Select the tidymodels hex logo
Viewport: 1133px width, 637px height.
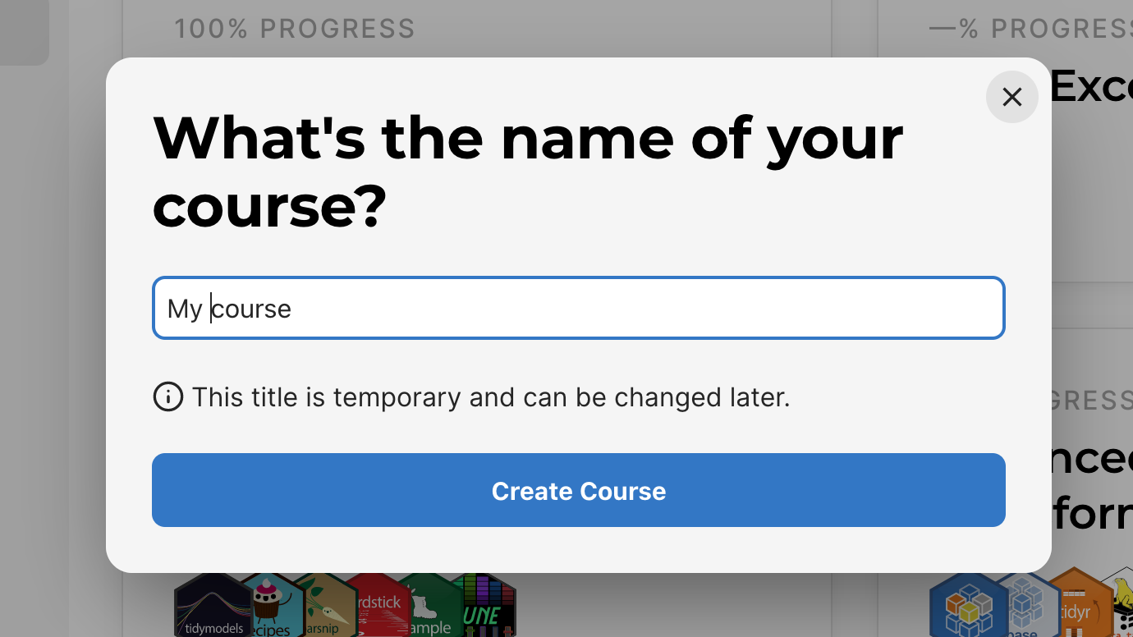214,606
